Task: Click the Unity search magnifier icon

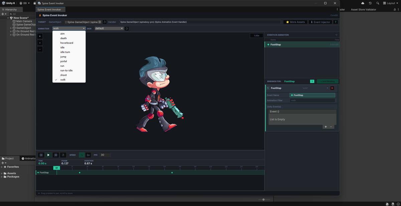Action: pos(378,3)
